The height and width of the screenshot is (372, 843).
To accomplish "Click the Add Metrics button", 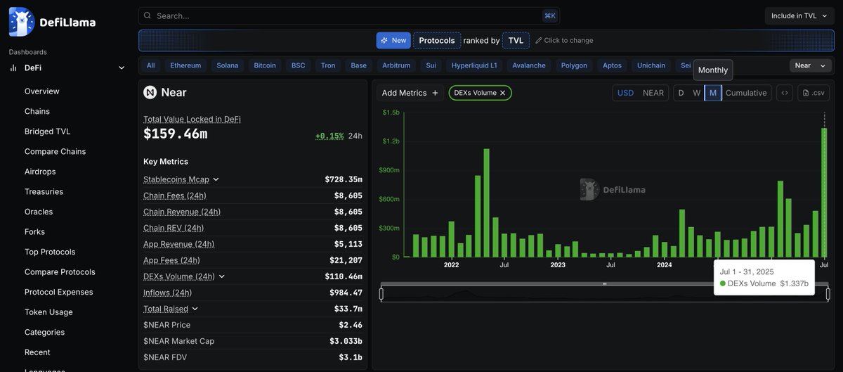I will coord(410,93).
